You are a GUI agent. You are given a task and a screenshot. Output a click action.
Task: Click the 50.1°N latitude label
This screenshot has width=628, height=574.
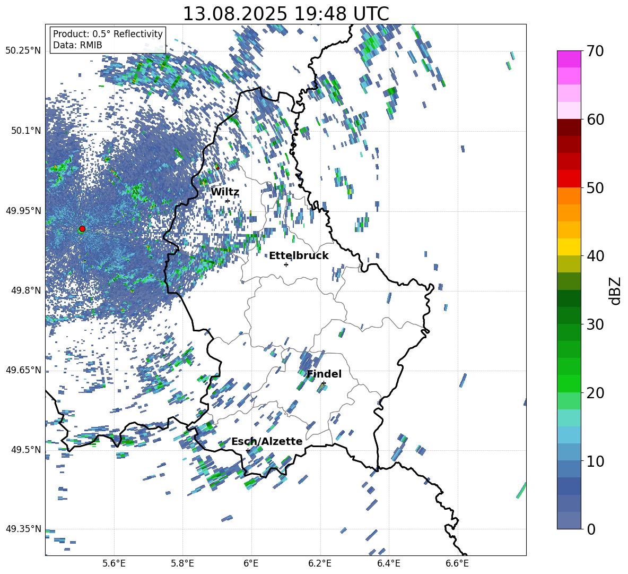(25, 131)
